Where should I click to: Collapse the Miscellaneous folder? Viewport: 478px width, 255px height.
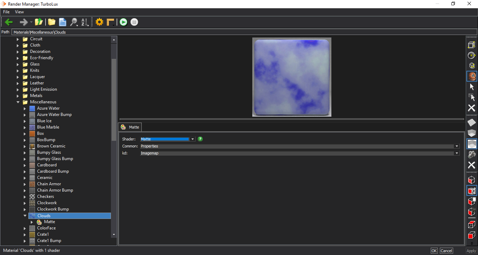click(x=18, y=102)
